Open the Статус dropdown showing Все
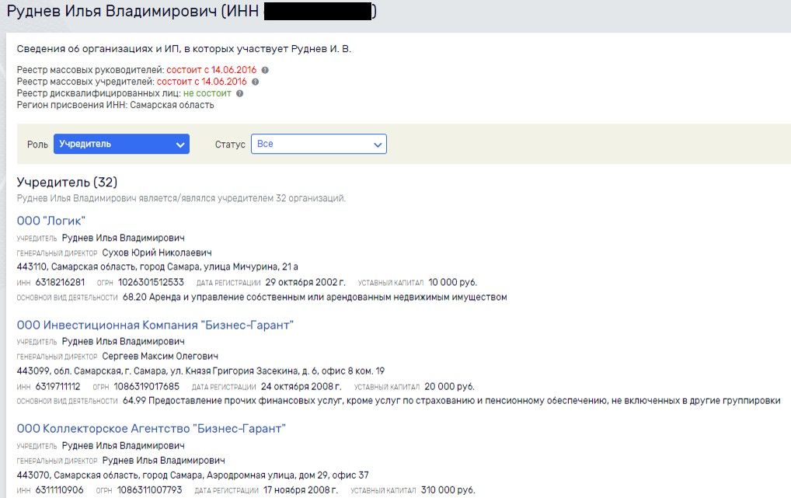The width and height of the screenshot is (791, 498). (319, 144)
